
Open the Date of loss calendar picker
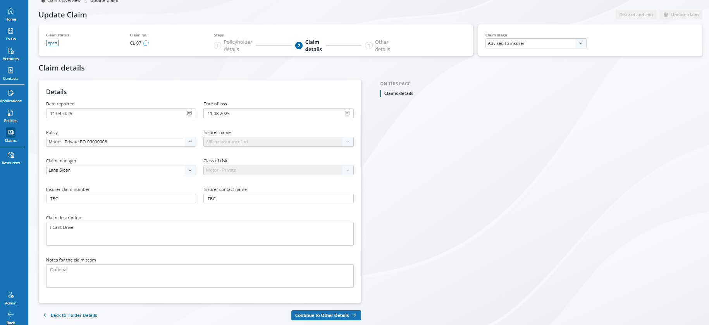coord(347,113)
